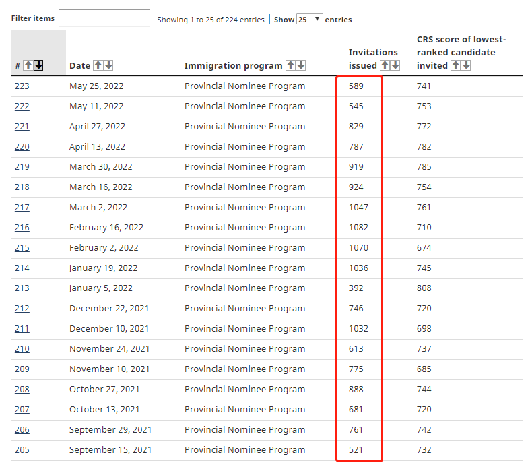Viewport: 530px width, 465px height.
Task: Sort Immigration program column ascending
Action: coord(290,65)
